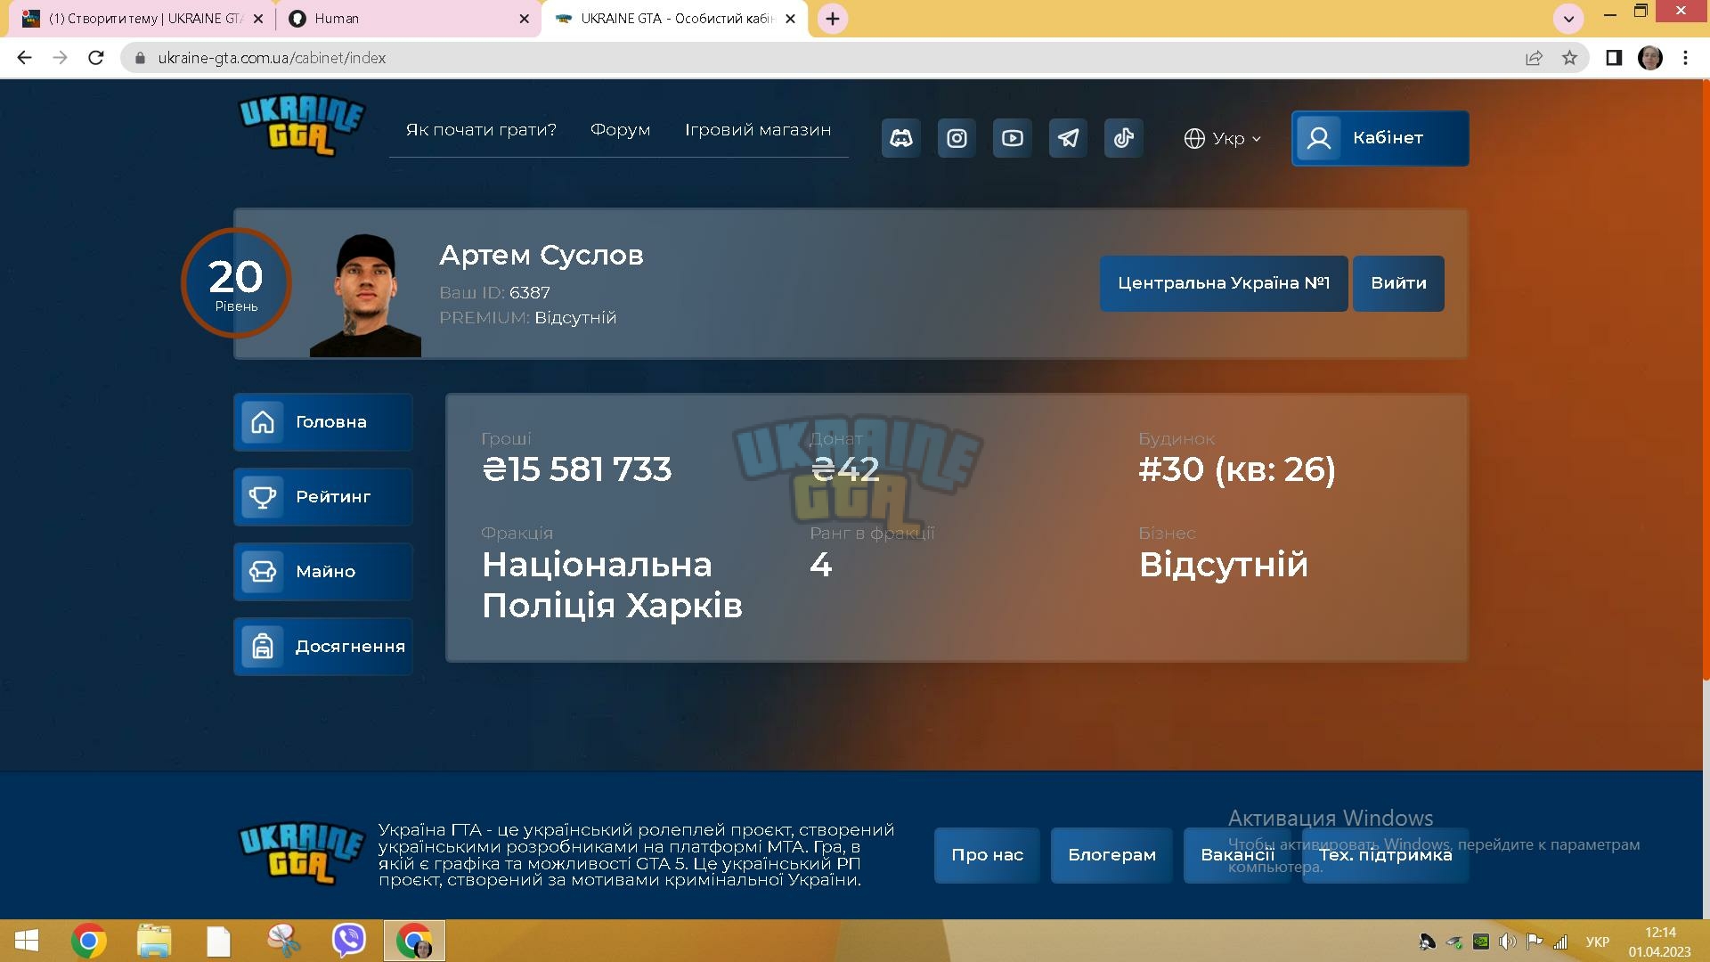
Task: Close the Human tab
Action: pos(524,19)
